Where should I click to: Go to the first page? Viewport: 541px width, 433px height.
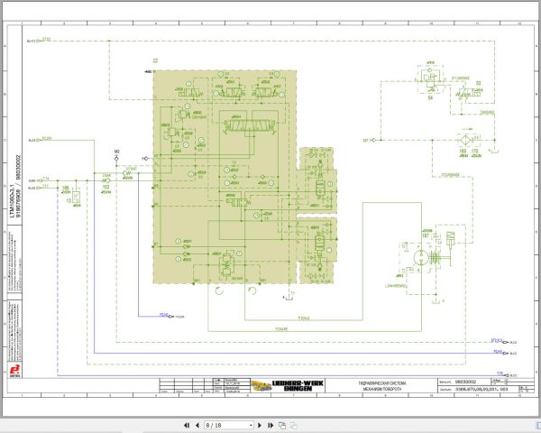pyautogui.click(x=187, y=426)
